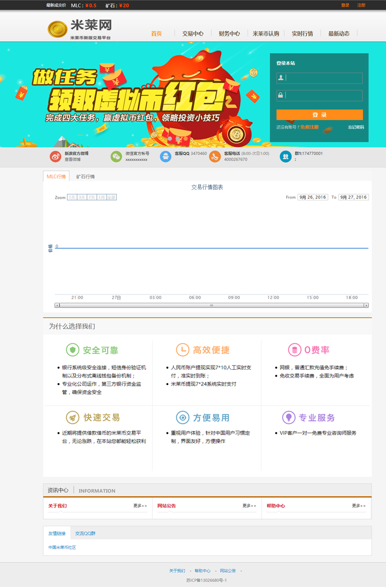Click the From date field
Screen dimensions: 386x587
(313, 197)
